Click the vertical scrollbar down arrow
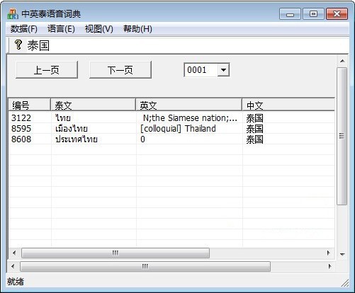 click(x=342, y=254)
